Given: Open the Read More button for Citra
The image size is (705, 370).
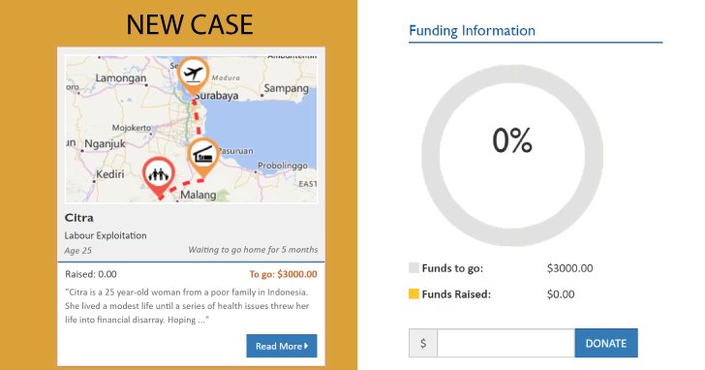Looking at the screenshot, I should tap(282, 346).
